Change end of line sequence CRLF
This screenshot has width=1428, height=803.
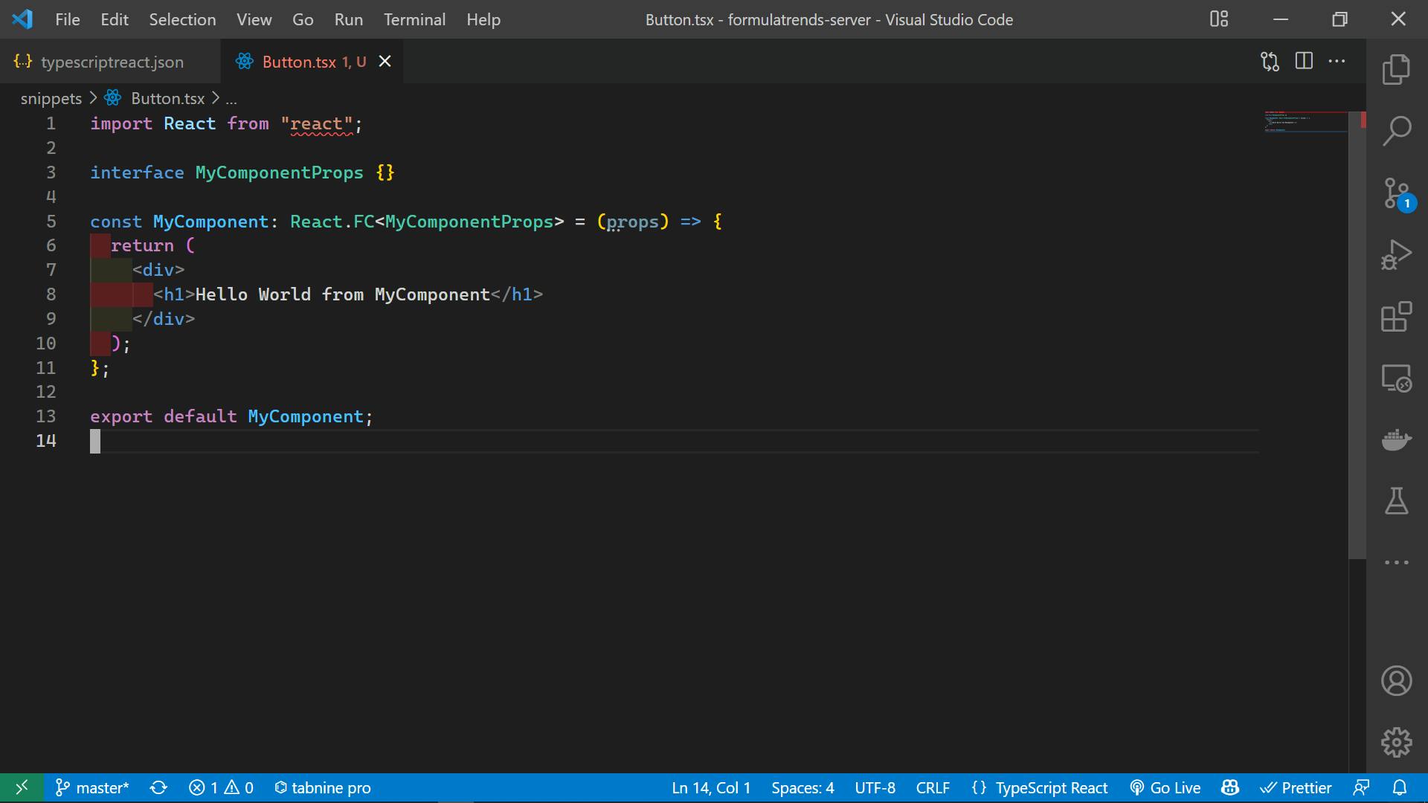click(933, 787)
